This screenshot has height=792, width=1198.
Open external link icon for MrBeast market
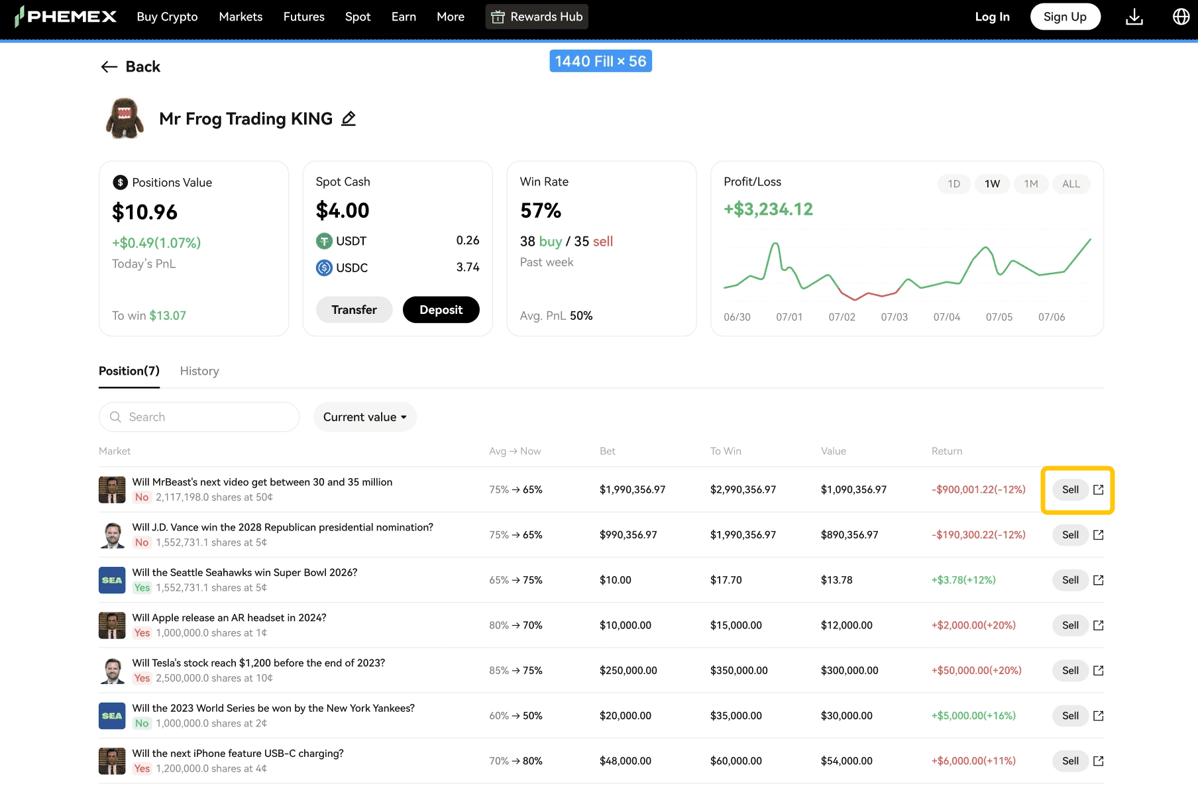click(x=1098, y=489)
